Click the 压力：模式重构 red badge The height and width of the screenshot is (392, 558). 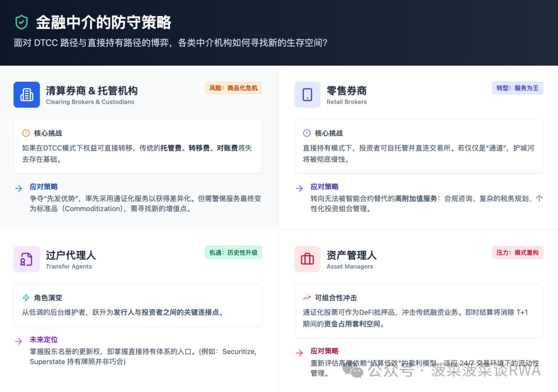(517, 252)
